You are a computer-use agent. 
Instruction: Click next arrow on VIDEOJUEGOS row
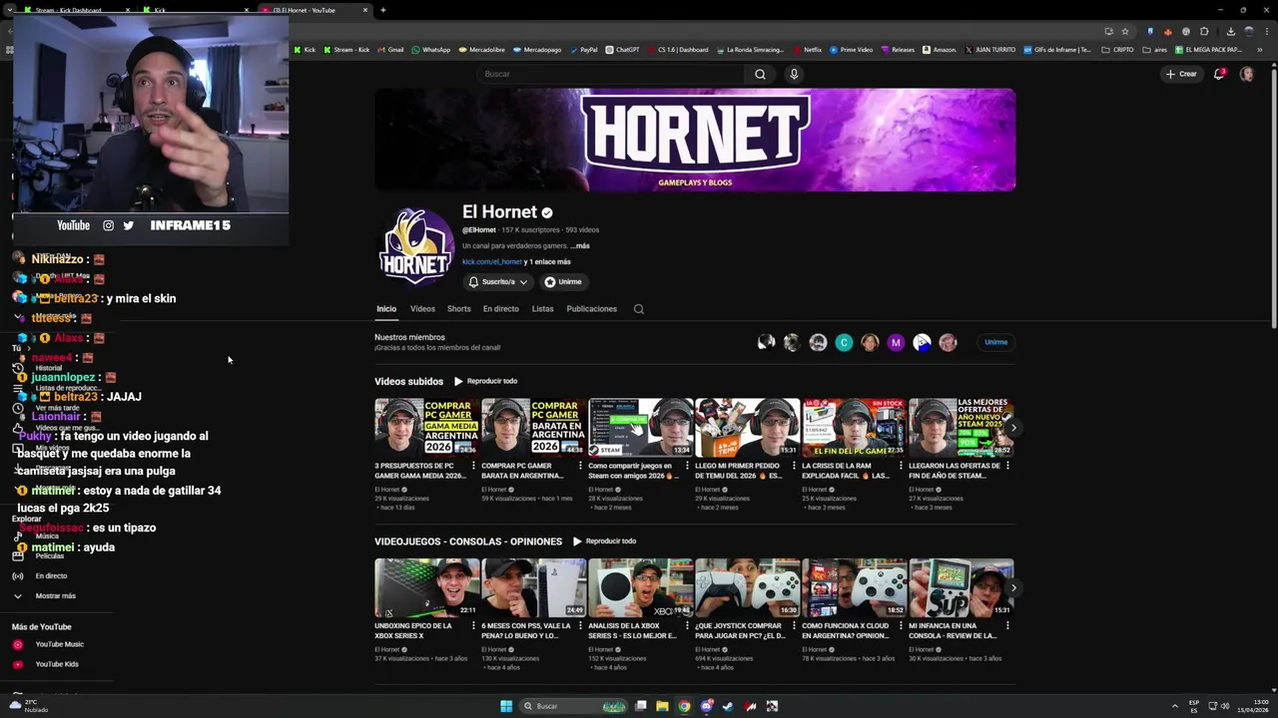tap(1013, 587)
